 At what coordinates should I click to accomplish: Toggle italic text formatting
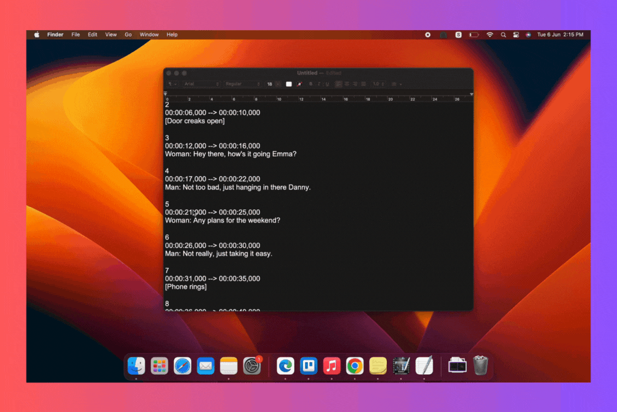click(x=319, y=84)
